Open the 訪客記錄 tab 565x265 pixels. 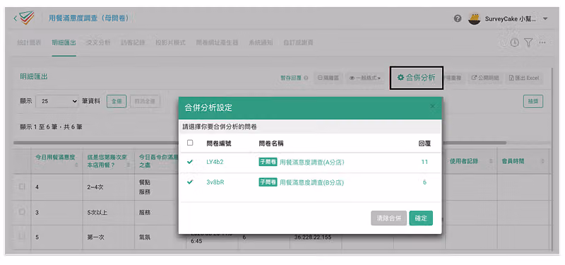point(133,42)
